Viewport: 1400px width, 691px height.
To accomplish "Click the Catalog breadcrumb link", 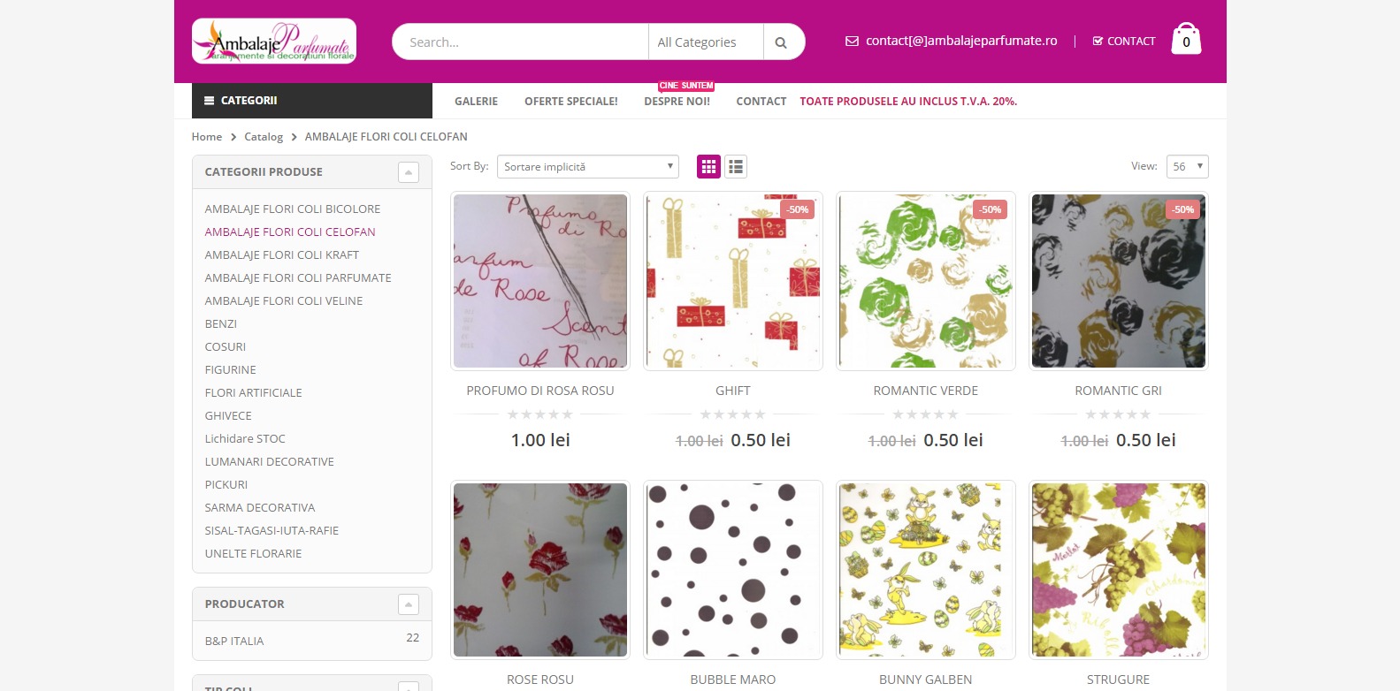I will pos(264,137).
